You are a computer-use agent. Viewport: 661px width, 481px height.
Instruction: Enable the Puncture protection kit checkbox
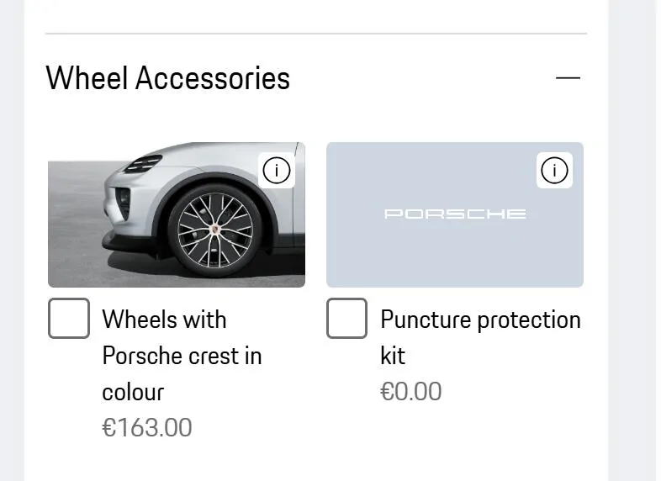(x=346, y=319)
